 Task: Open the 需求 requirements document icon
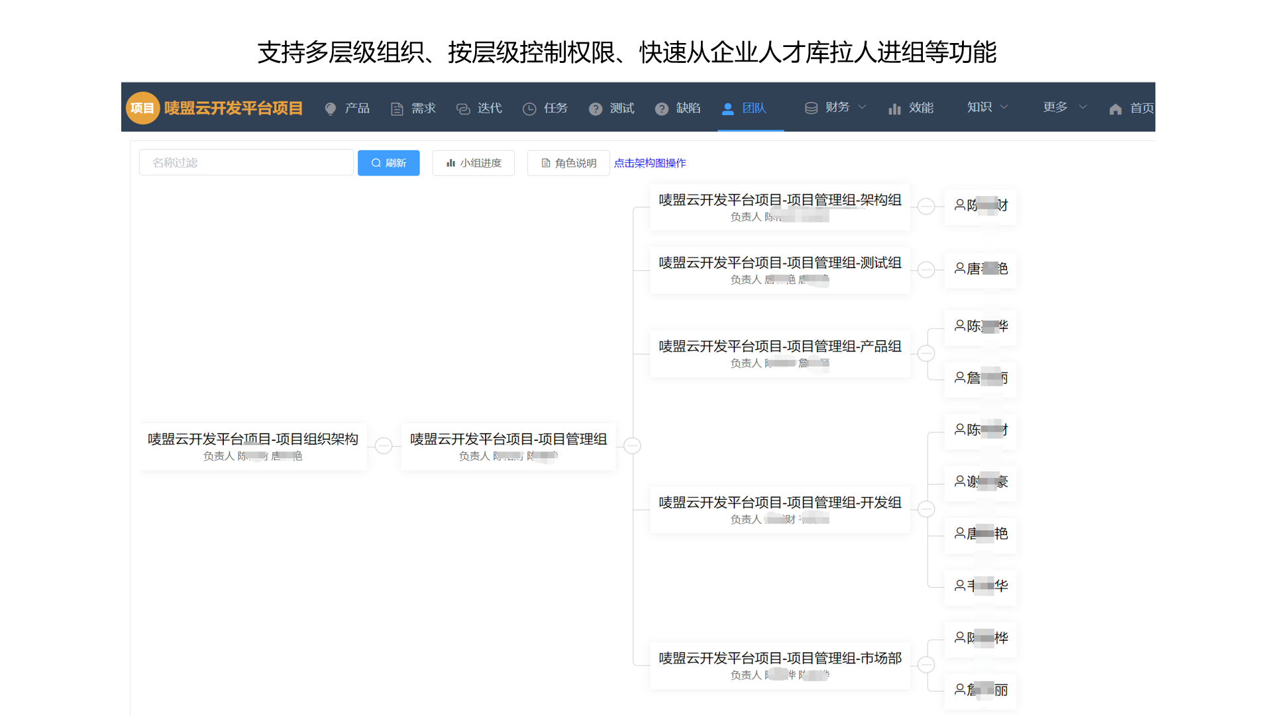point(396,109)
